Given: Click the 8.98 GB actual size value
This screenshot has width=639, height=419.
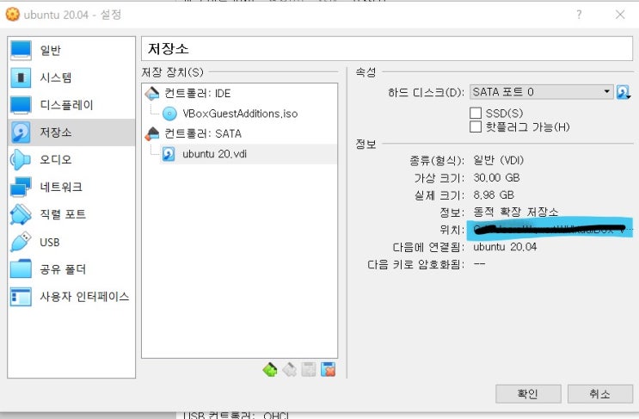Looking at the screenshot, I should 494,194.
